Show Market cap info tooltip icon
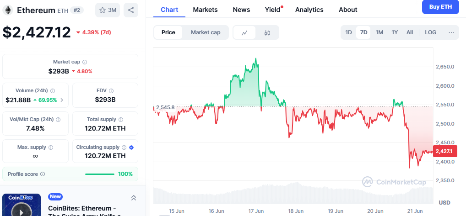Viewport: 466px width, 216px height. tap(85, 62)
